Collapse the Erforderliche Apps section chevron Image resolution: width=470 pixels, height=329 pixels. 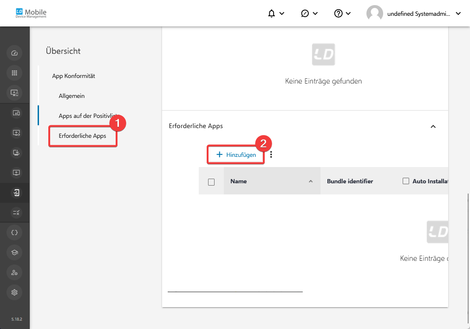pyautogui.click(x=433, y=127)
